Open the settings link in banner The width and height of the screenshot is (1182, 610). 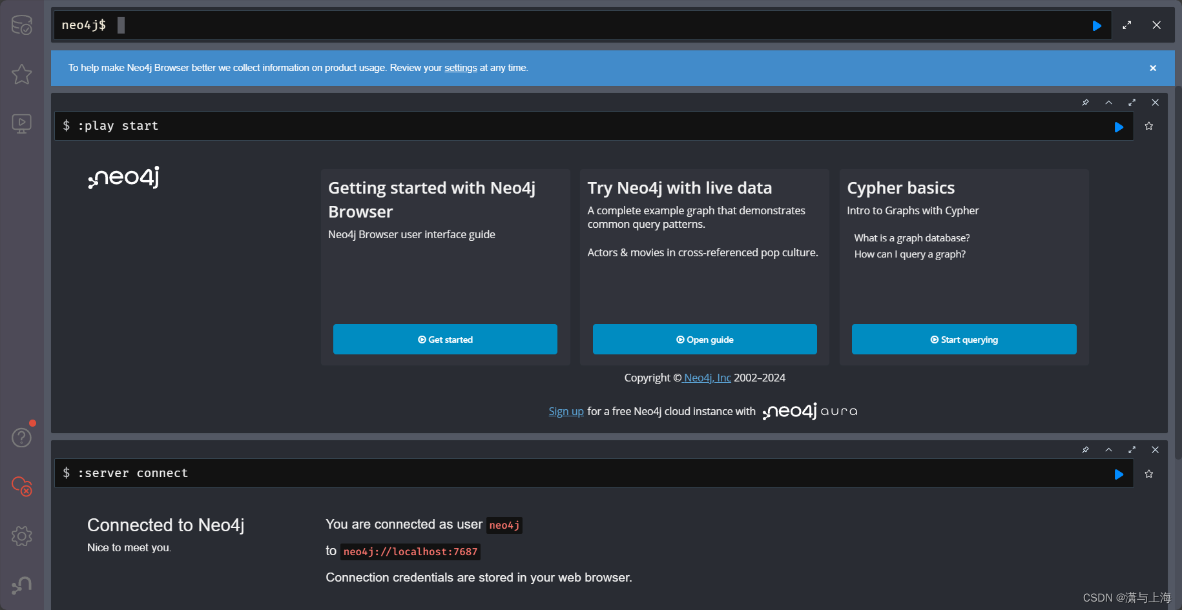click(x=461, y=68)
